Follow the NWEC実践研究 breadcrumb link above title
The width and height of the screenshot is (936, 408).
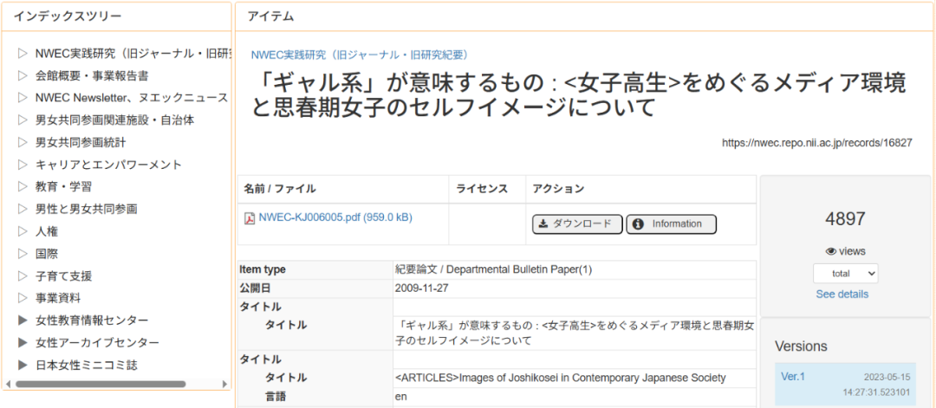point(360,55)
